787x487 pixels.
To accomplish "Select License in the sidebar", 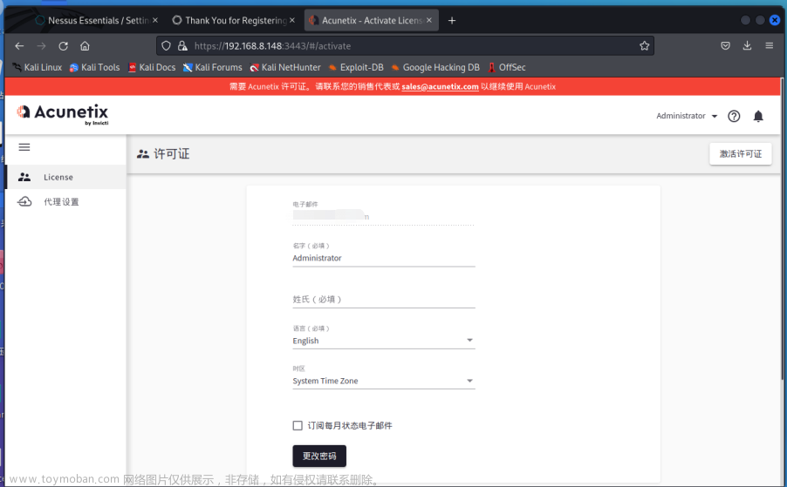I will coord(65,177).
